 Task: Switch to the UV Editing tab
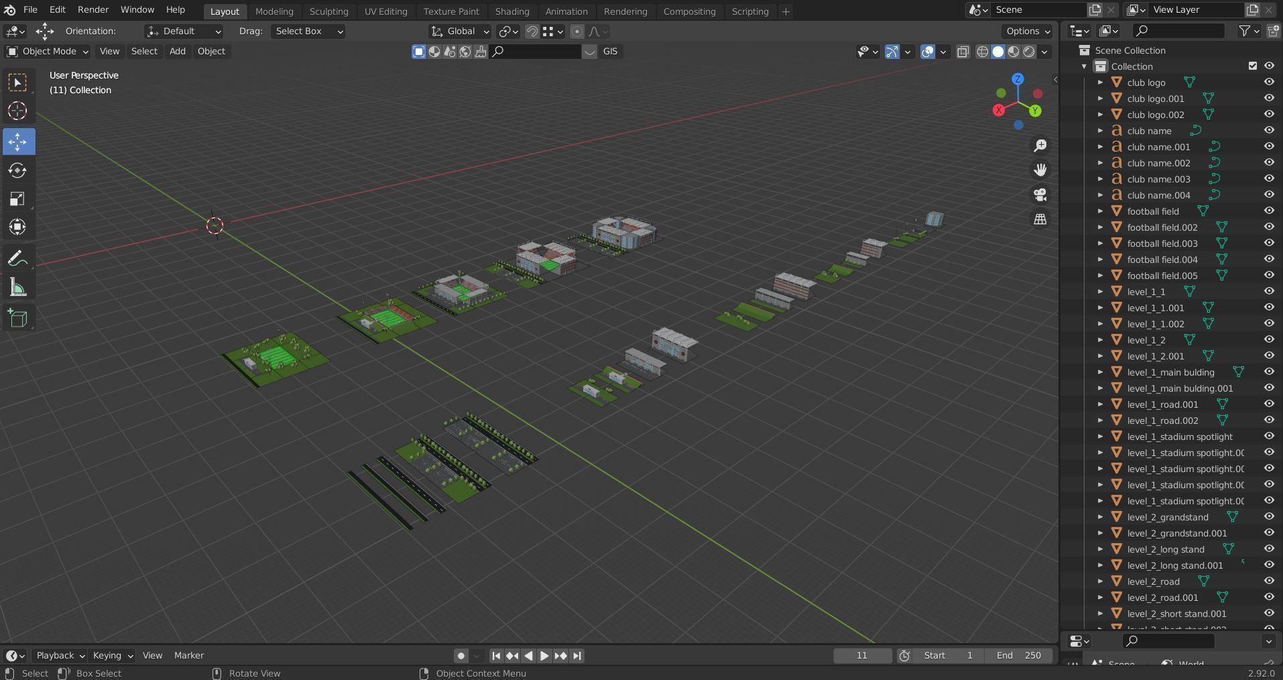point(385,11)
